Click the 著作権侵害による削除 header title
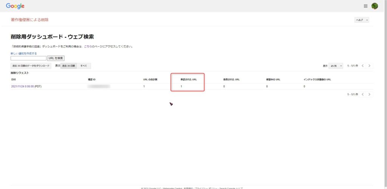The width and height of the screenshot is (387, 189). 29,20
